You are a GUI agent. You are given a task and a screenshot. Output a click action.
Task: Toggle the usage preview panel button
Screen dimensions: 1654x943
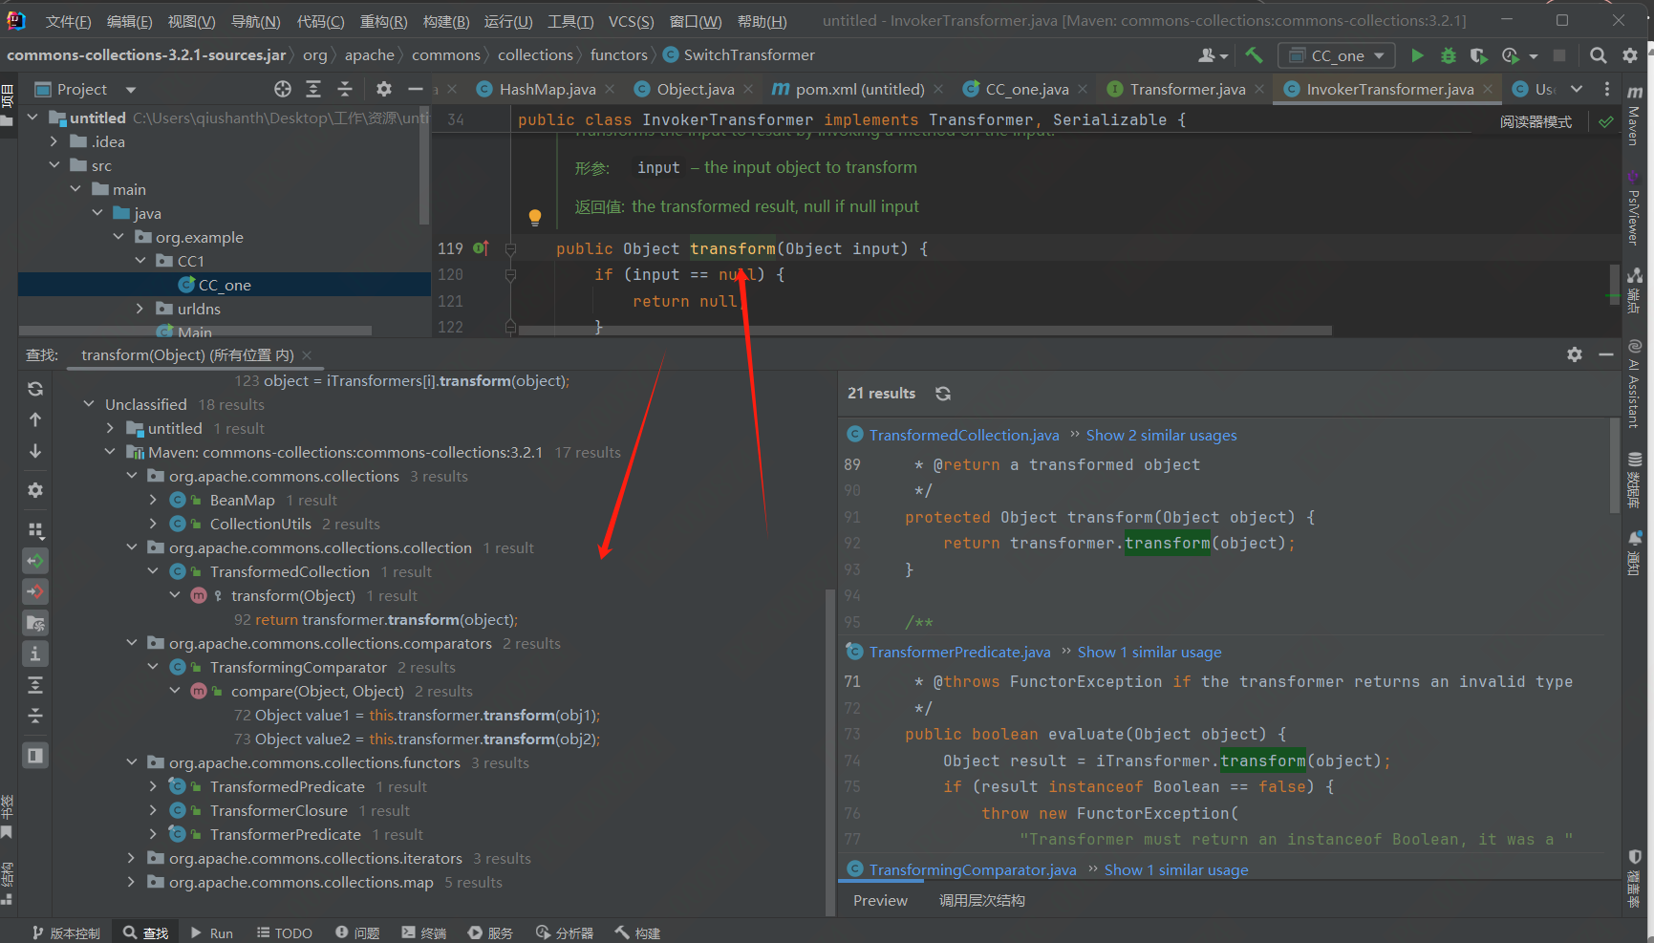pos(35,756)
